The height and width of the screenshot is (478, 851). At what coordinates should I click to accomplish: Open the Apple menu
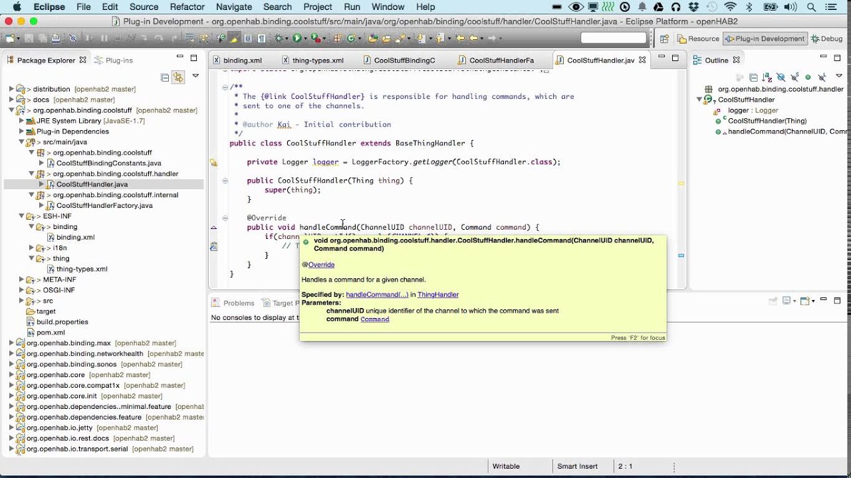(x=17, y=7)
